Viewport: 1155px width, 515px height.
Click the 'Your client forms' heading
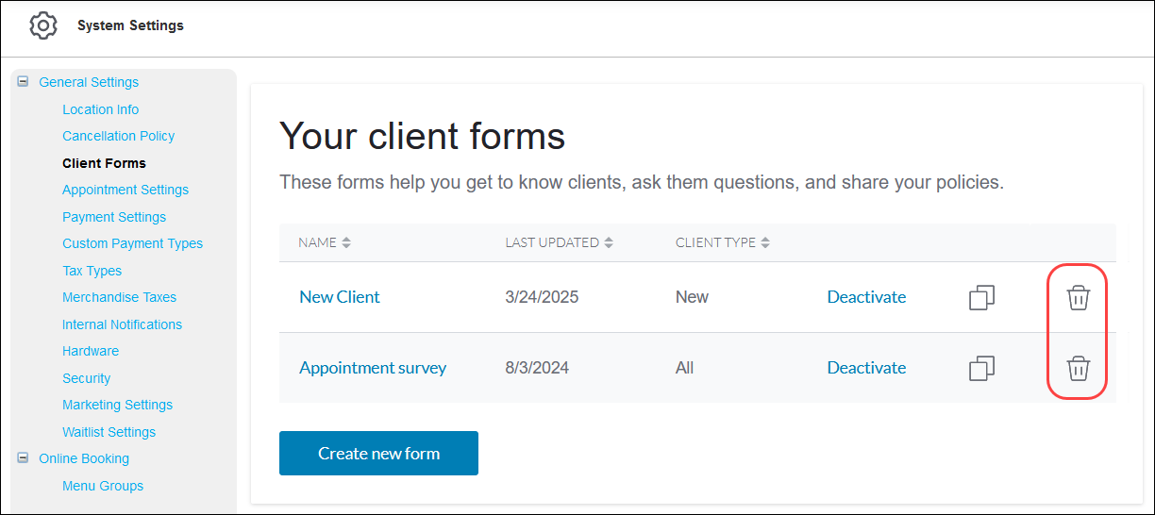422,137
